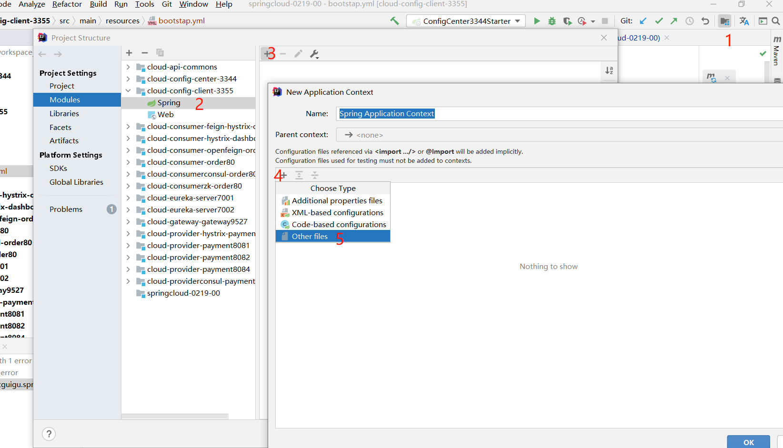Click the Name field Spring Application Context
783x448 pixels.
pyautogui.click(x=560, y=114)
